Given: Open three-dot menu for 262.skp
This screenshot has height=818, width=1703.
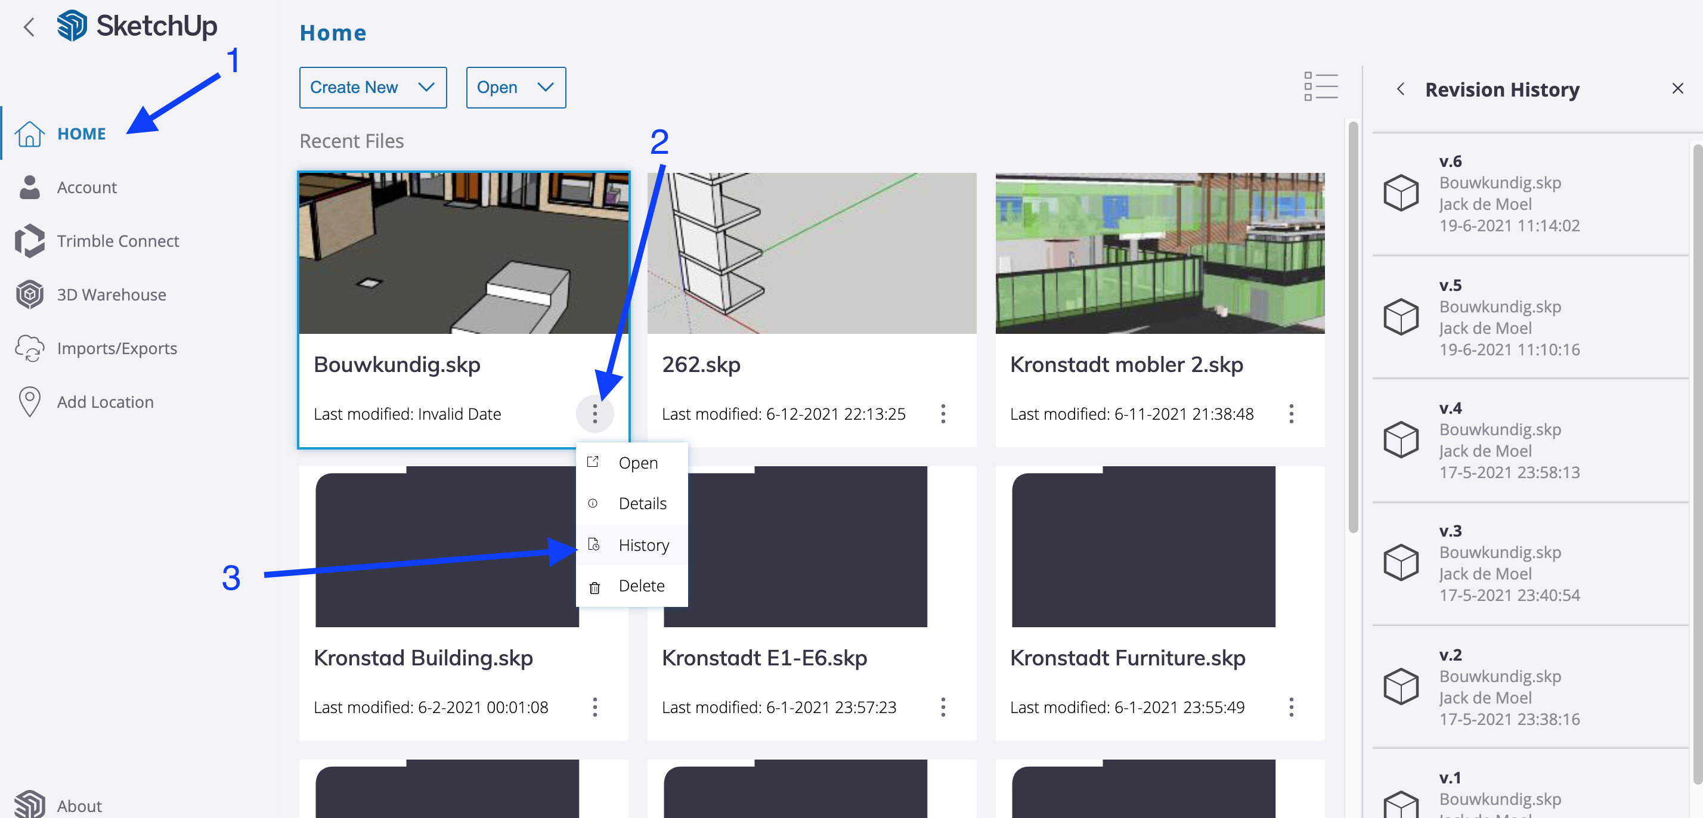Looking at the screenshot, I should coord(943,414).
